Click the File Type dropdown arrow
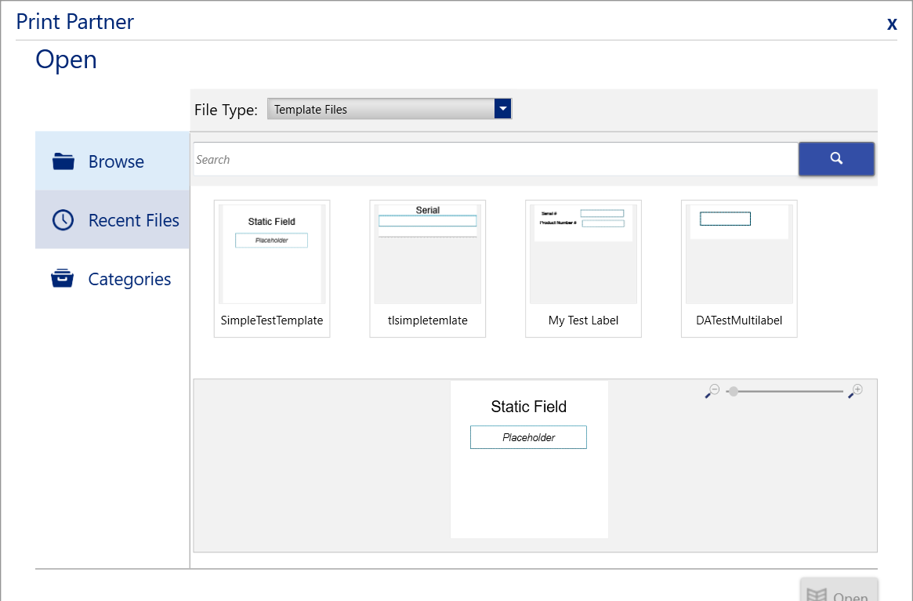 (x=502, y=109)
